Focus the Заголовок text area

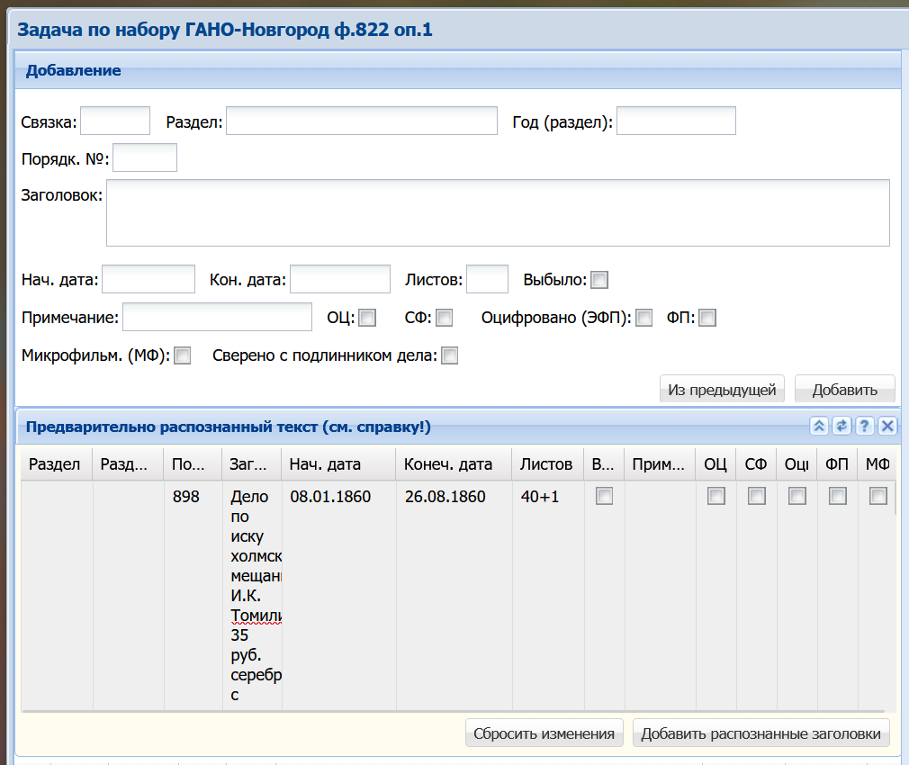click(498, 212)
